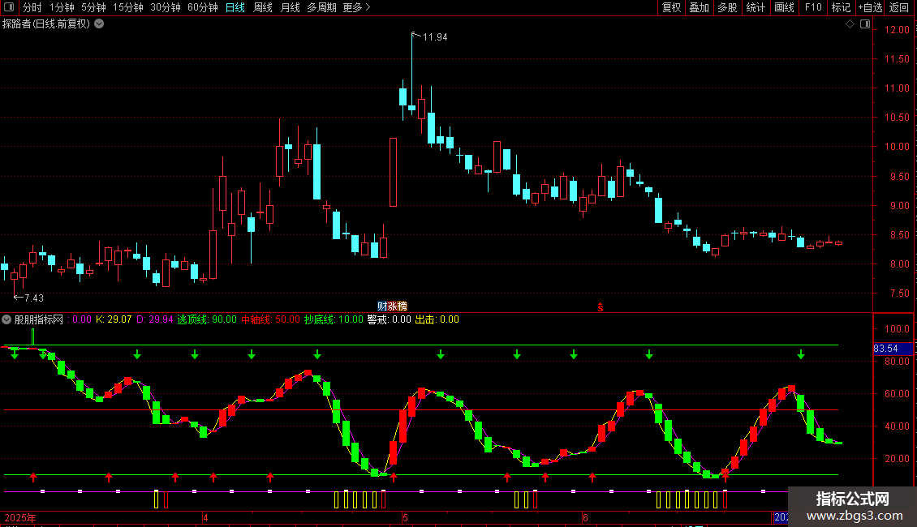917x527 pixels.
Task: Click the red S marker below the candlesticks
Action: (601, 307)
